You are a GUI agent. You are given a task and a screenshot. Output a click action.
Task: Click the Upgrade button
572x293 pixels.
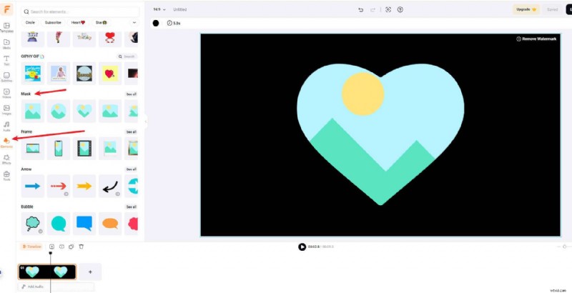point(526,9)
